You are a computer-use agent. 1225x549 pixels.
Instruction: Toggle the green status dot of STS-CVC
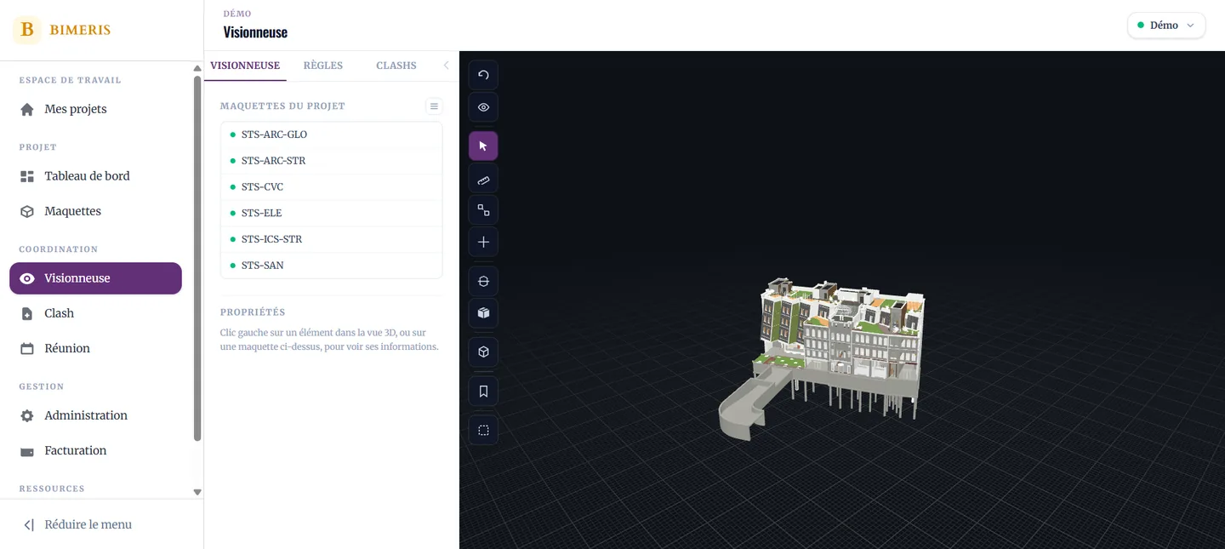tap(233, 186)
